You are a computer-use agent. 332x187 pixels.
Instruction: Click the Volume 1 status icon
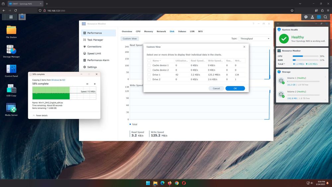(x=282, y=81)
